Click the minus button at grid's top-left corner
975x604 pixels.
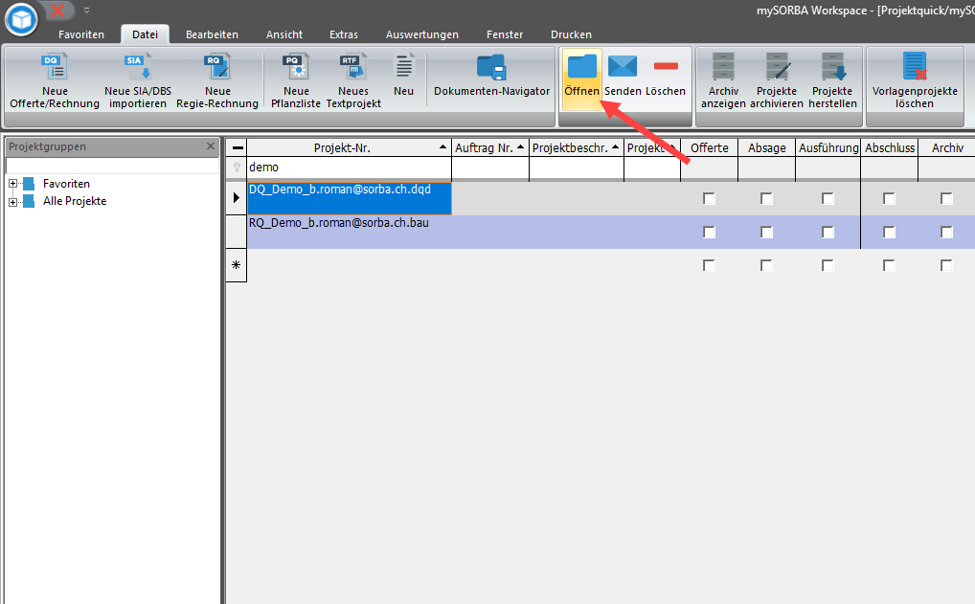click(x=237, y=148)
